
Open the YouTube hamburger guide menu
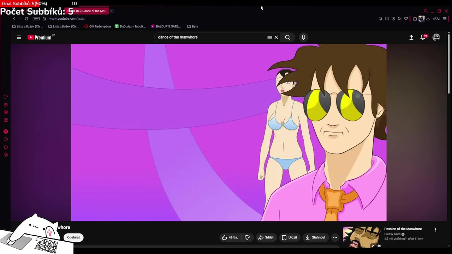[19, 37]
